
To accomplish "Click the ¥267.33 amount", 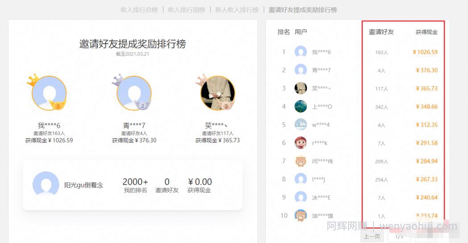I will [427, 179].
